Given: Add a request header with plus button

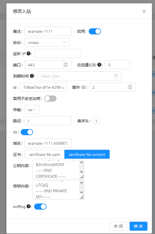Looking at the screenshot, I should point(96,121).
